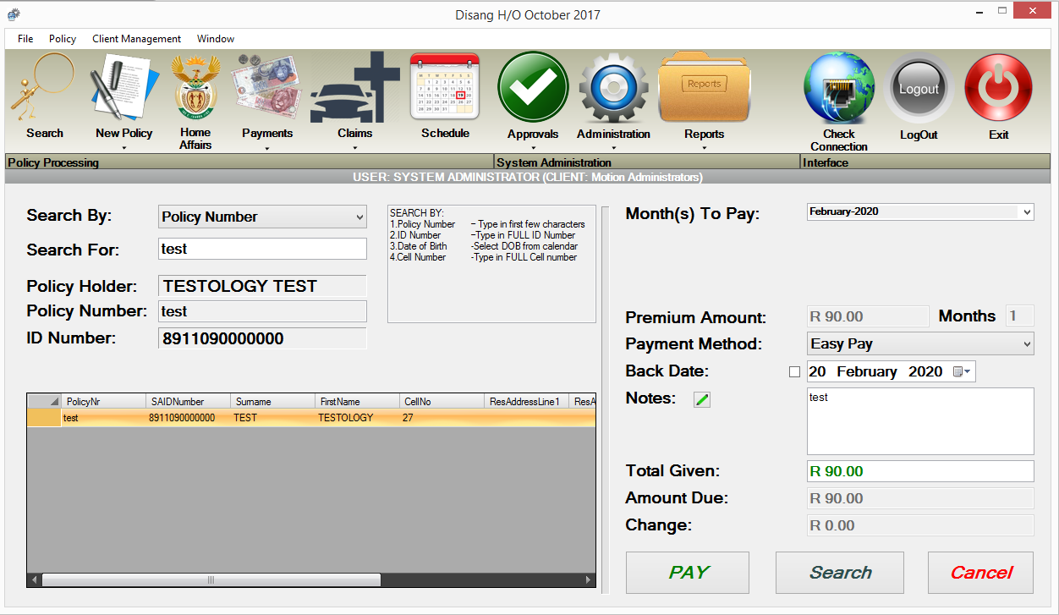The height and width of the screenshot is (615, 1059).
Task: Open the New Policy toolbar icon
Action: pos(123,89)
